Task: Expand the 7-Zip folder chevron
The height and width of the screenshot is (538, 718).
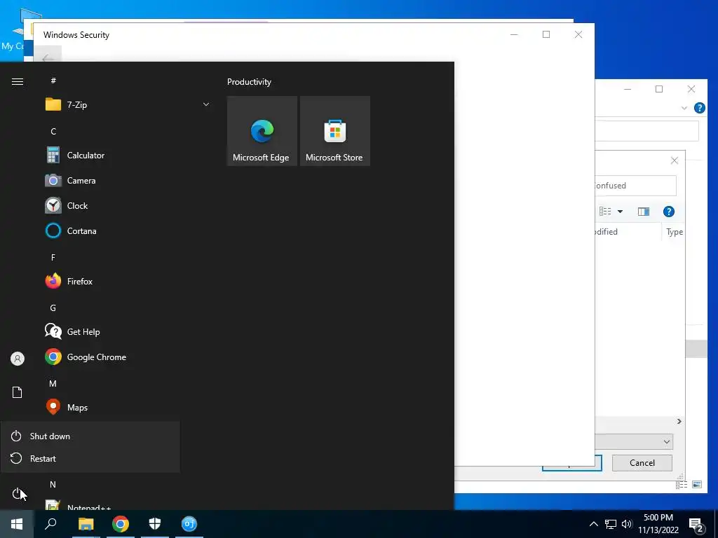Action: point(206,105)
